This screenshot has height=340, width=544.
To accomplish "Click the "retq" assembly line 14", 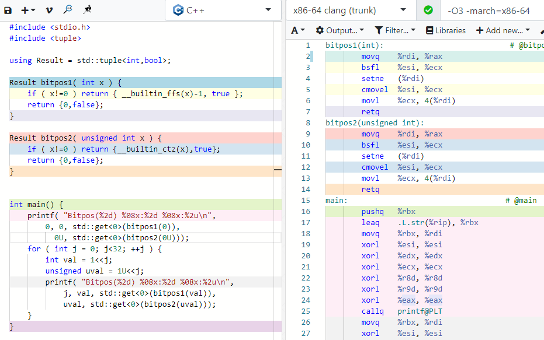I will 370,190.
